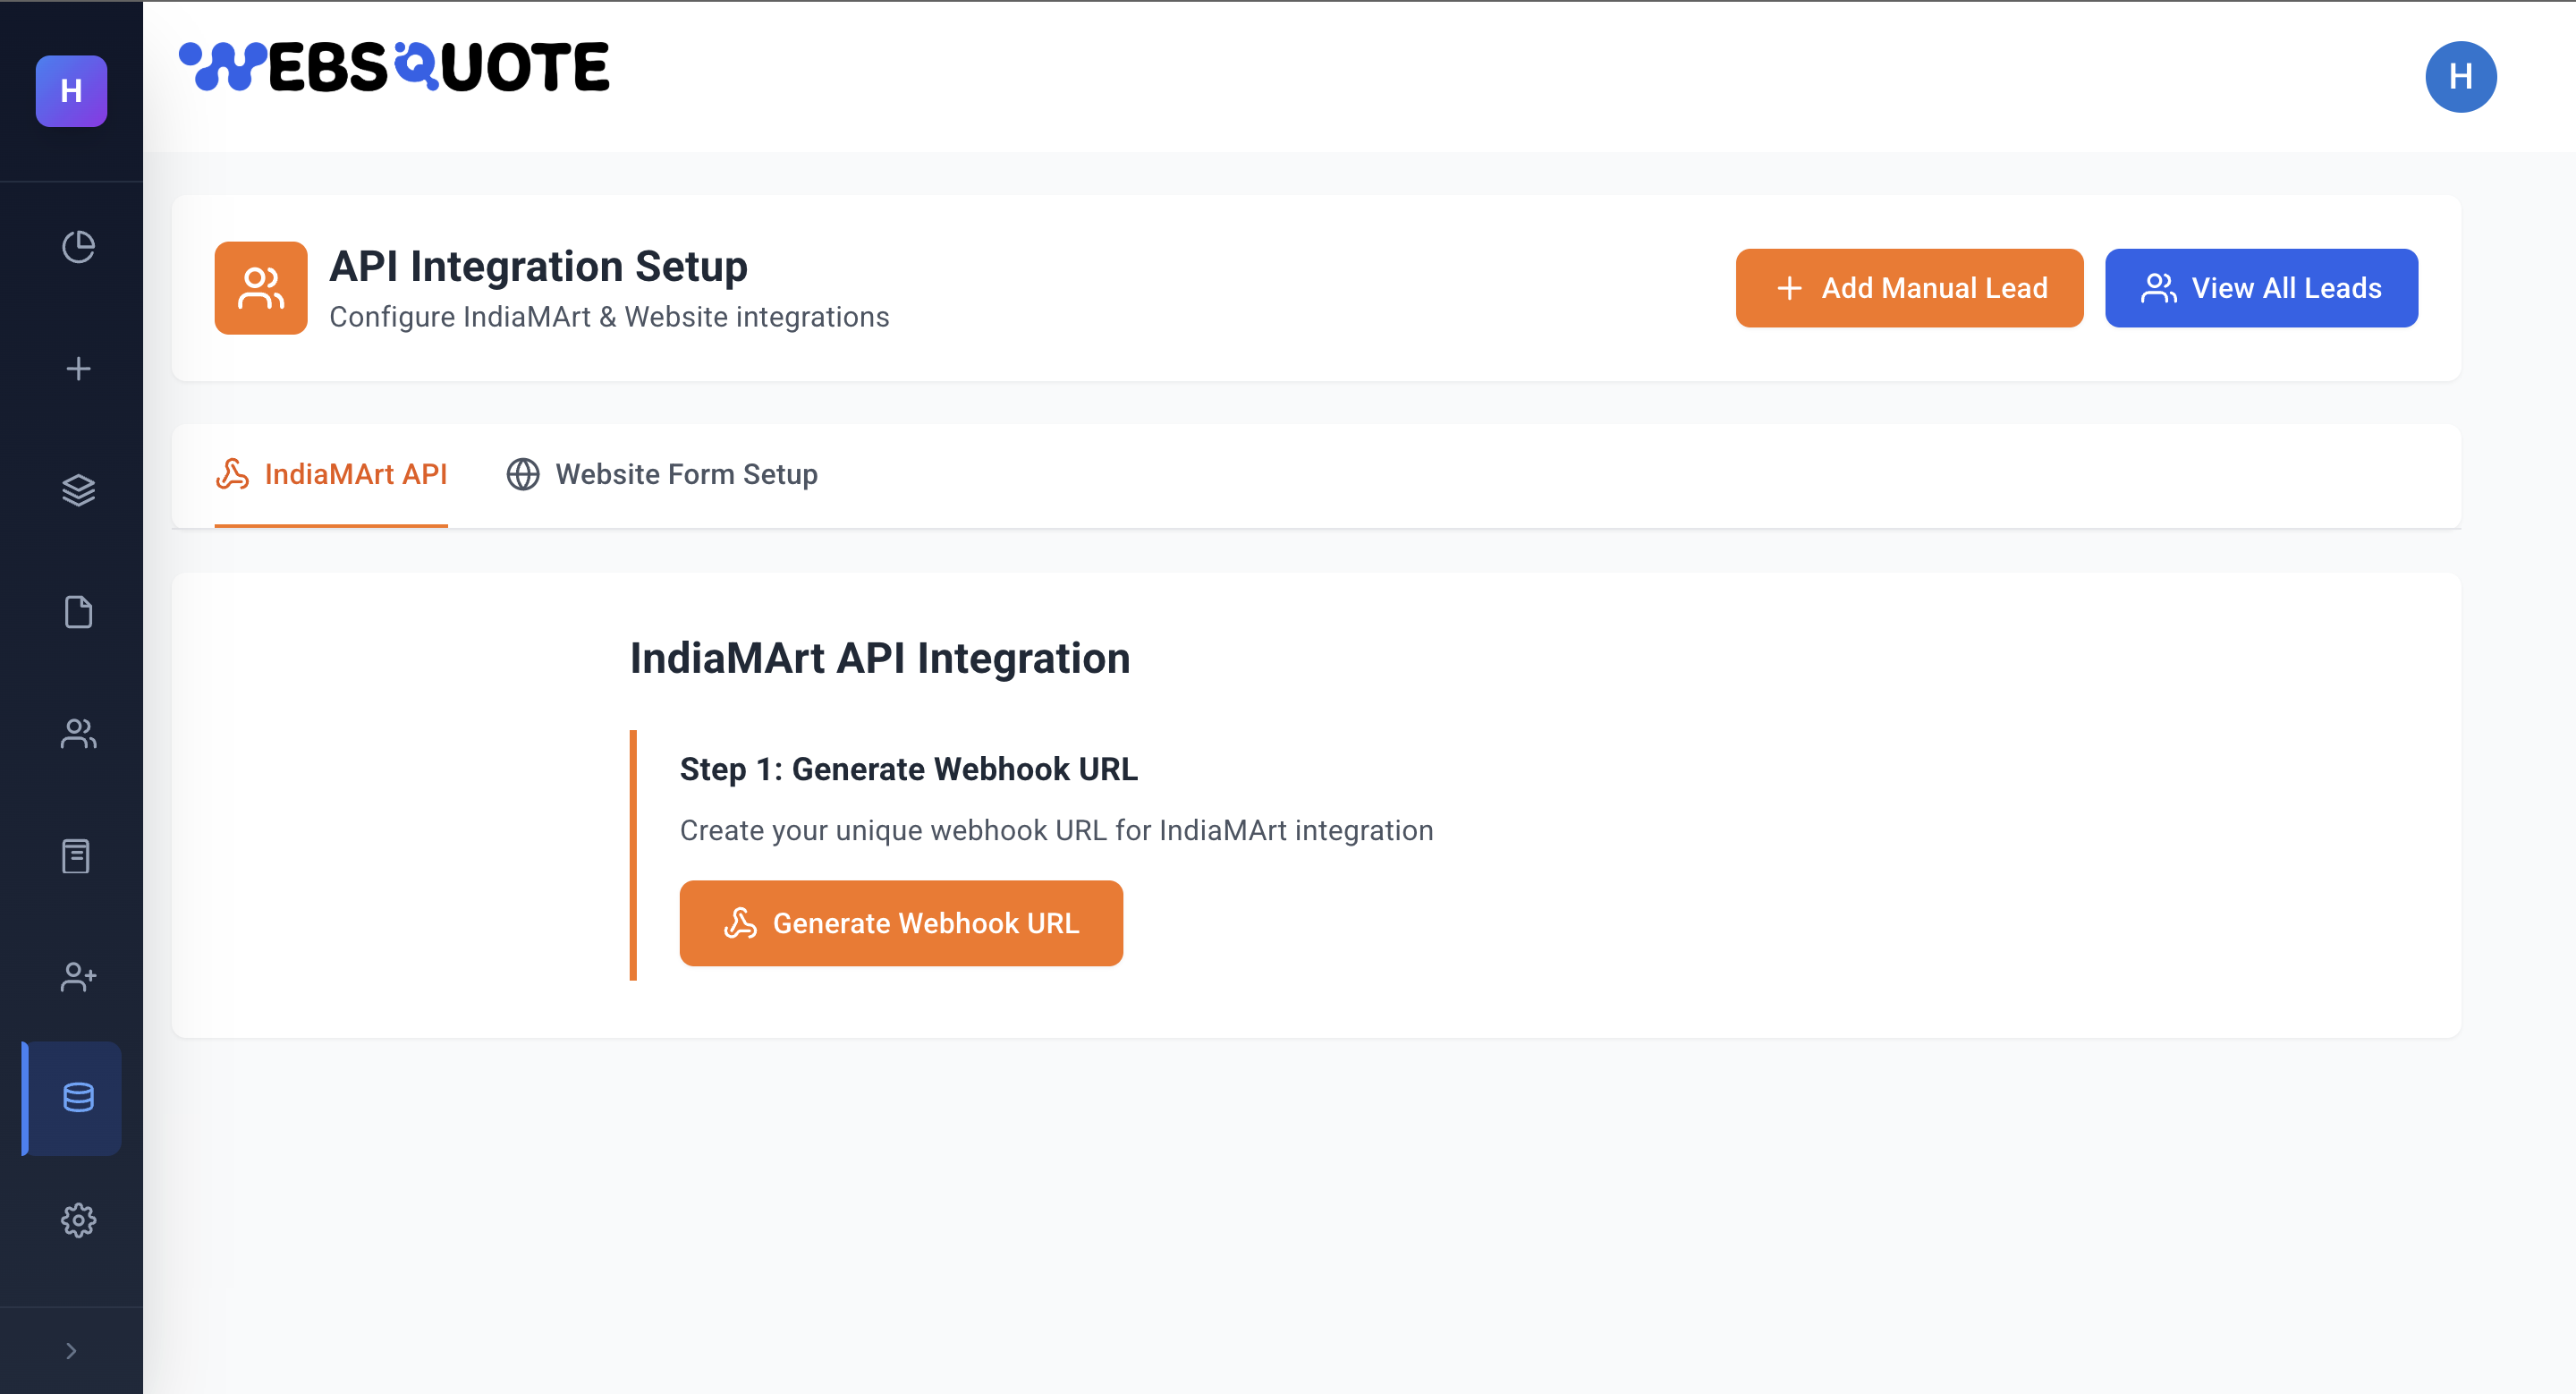Expand the sidebar using bottom chevron

coord(71,1350)
